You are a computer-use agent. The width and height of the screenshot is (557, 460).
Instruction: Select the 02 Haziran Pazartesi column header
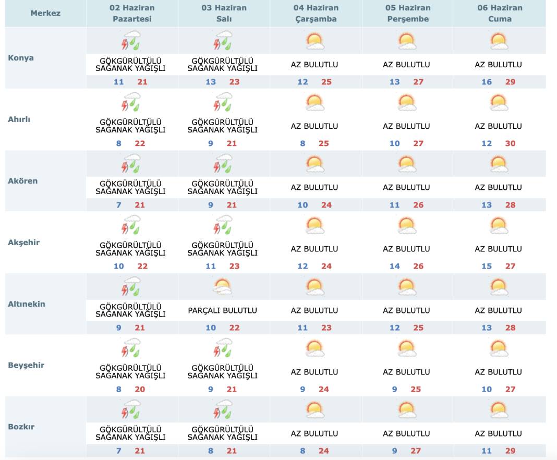(x=132, y=14)
